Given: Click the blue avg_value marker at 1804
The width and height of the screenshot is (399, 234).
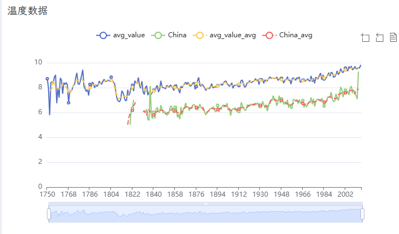Looking at the screenshot, I should [111, 77].
